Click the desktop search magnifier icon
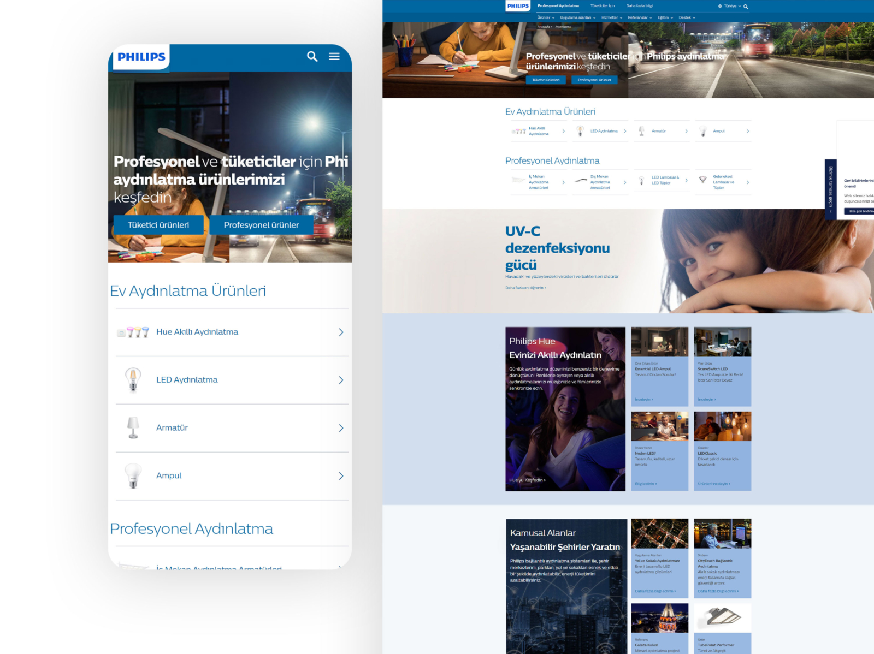This screenshot has height=654, width=874. 746,7
